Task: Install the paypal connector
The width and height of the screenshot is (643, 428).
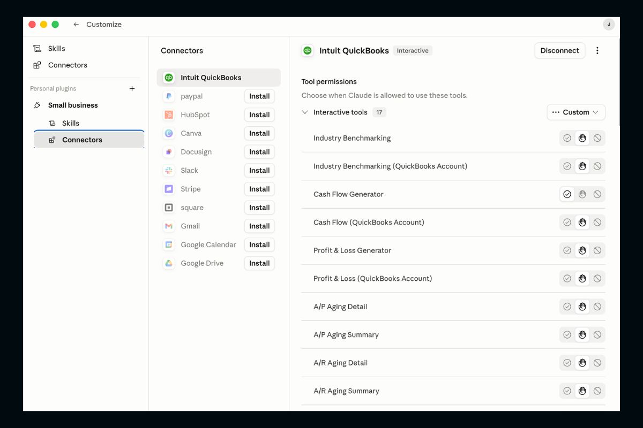Action: pos(259,96)
